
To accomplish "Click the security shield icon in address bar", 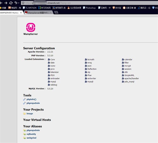I will 23,3.
